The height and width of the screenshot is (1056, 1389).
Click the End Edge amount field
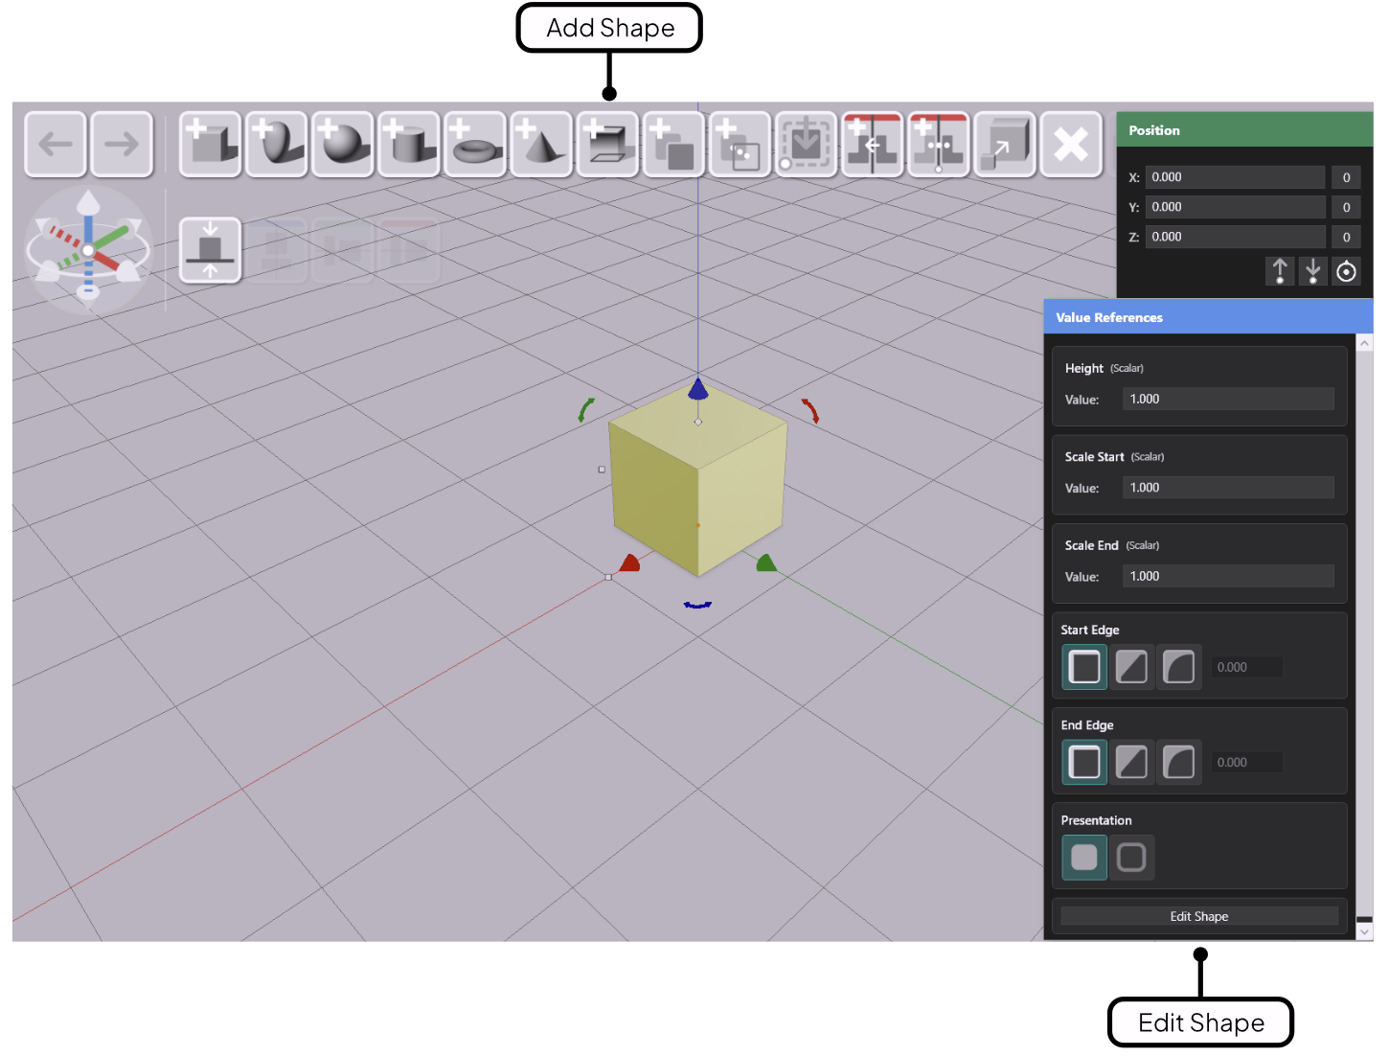[1245, 763]
